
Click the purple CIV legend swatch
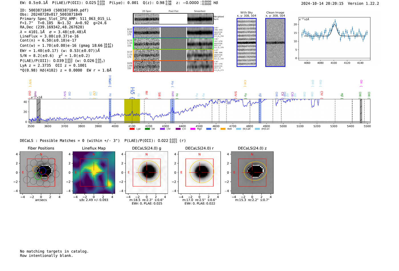pyautogui.click(x=162, y=129)
